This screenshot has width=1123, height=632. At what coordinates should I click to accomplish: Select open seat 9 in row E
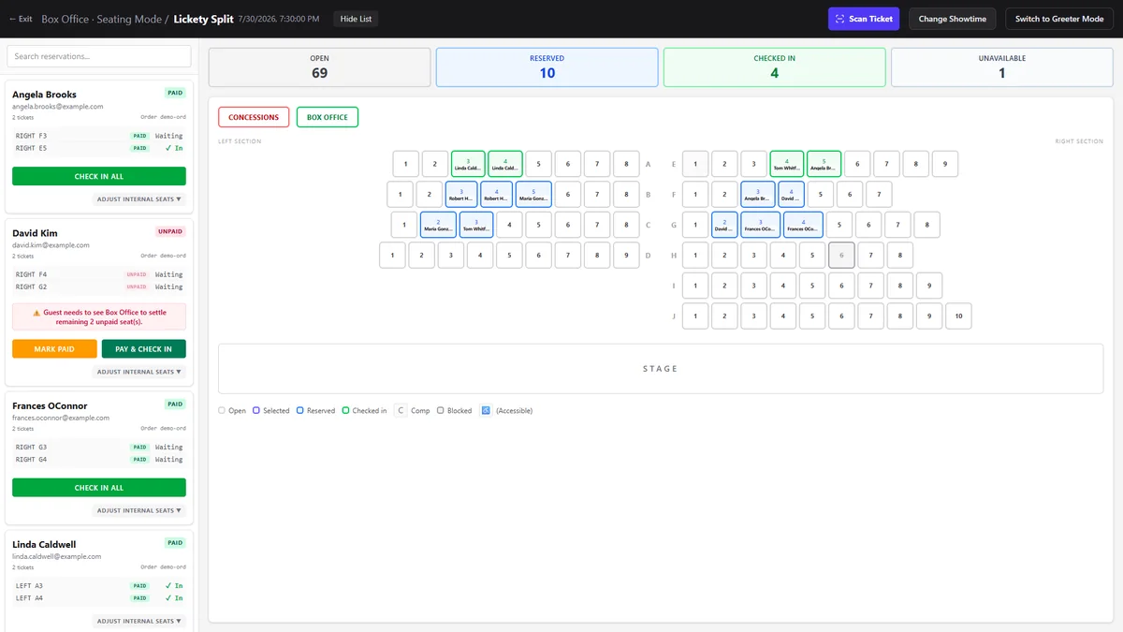945,164
